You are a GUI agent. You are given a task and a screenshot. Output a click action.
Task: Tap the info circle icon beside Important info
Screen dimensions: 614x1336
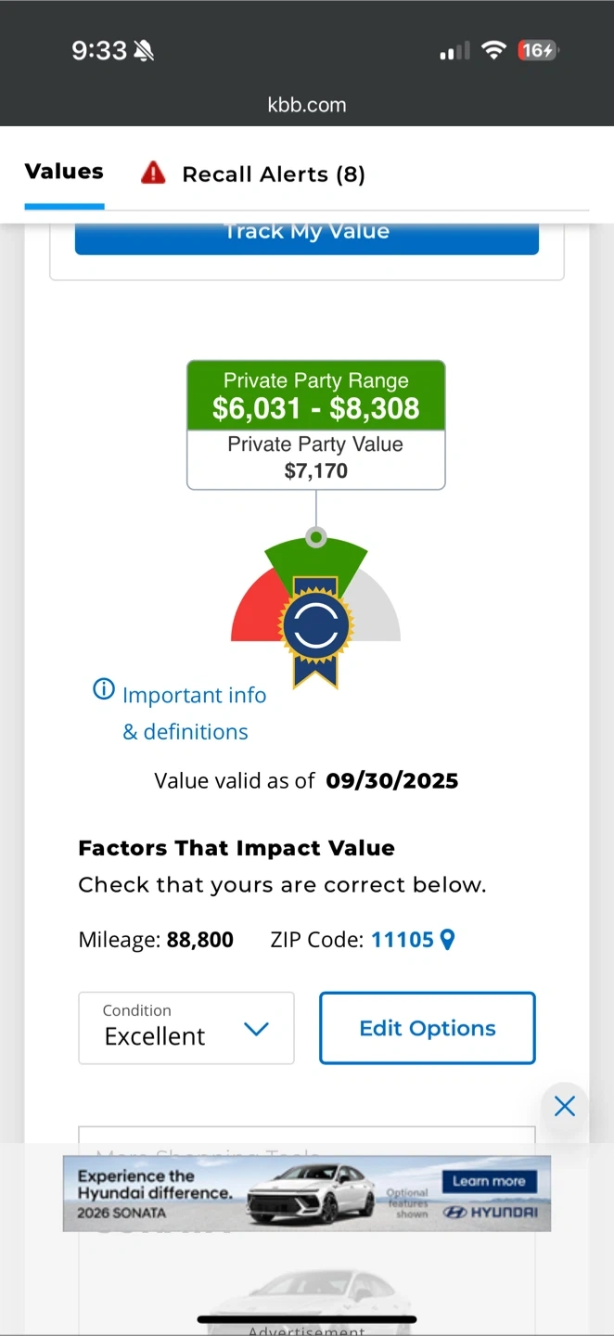coord(104,690)
